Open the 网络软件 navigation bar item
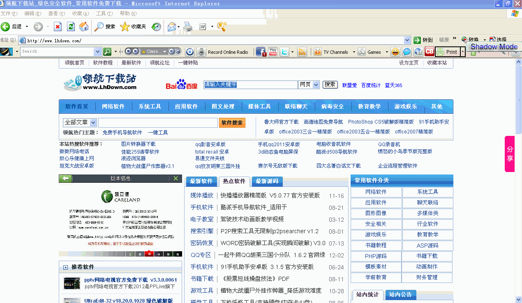The width and height of the screenshot is (522, 303). point(113,106)
